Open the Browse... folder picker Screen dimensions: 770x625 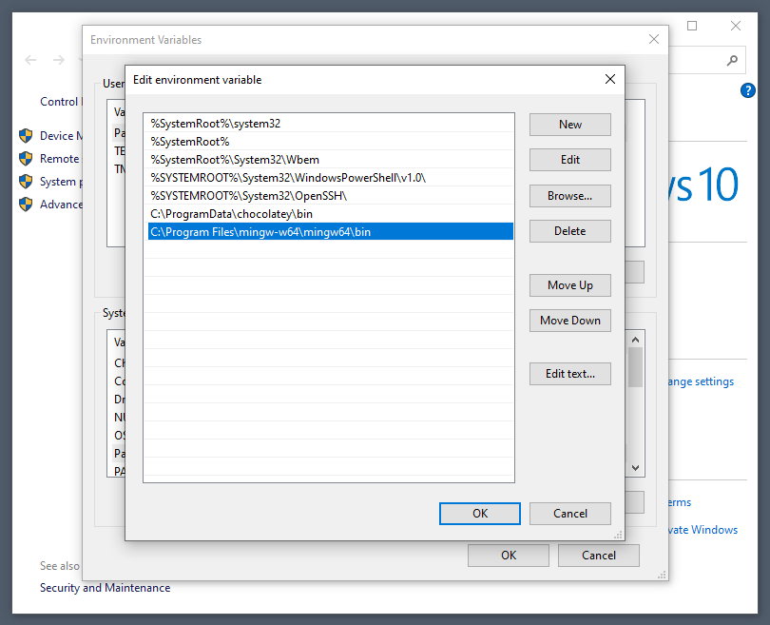click(x=569, y=196)
